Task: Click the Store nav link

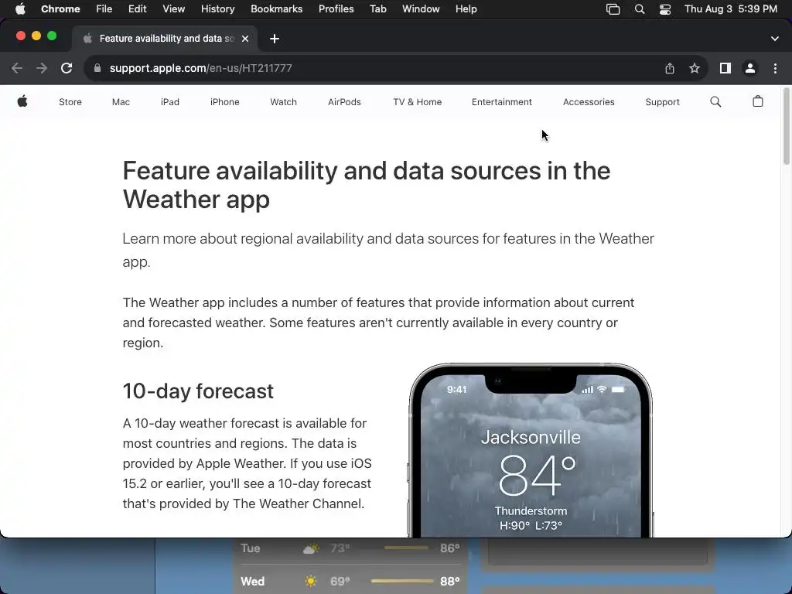Action: click(70, 102)
